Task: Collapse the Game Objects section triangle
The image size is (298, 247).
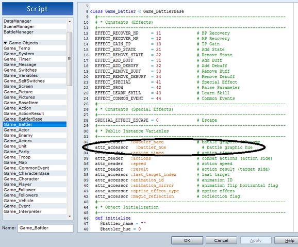Action: pos(5,43)
